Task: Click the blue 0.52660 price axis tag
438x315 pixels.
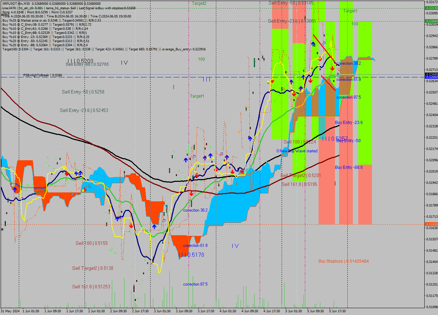Action: [x=431, y=77]
